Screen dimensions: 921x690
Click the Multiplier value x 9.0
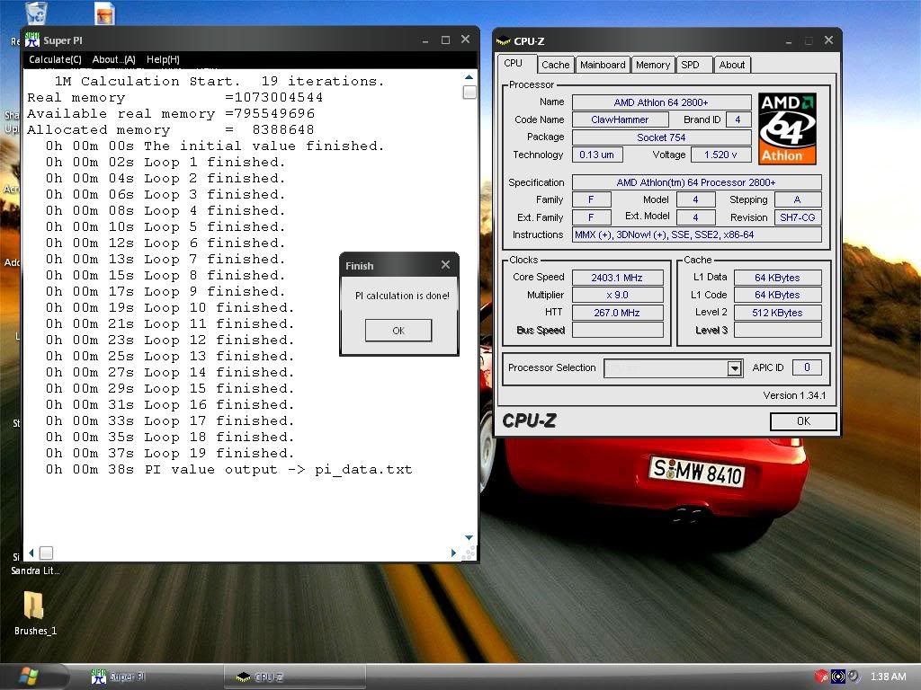click(x=617, y=295)
